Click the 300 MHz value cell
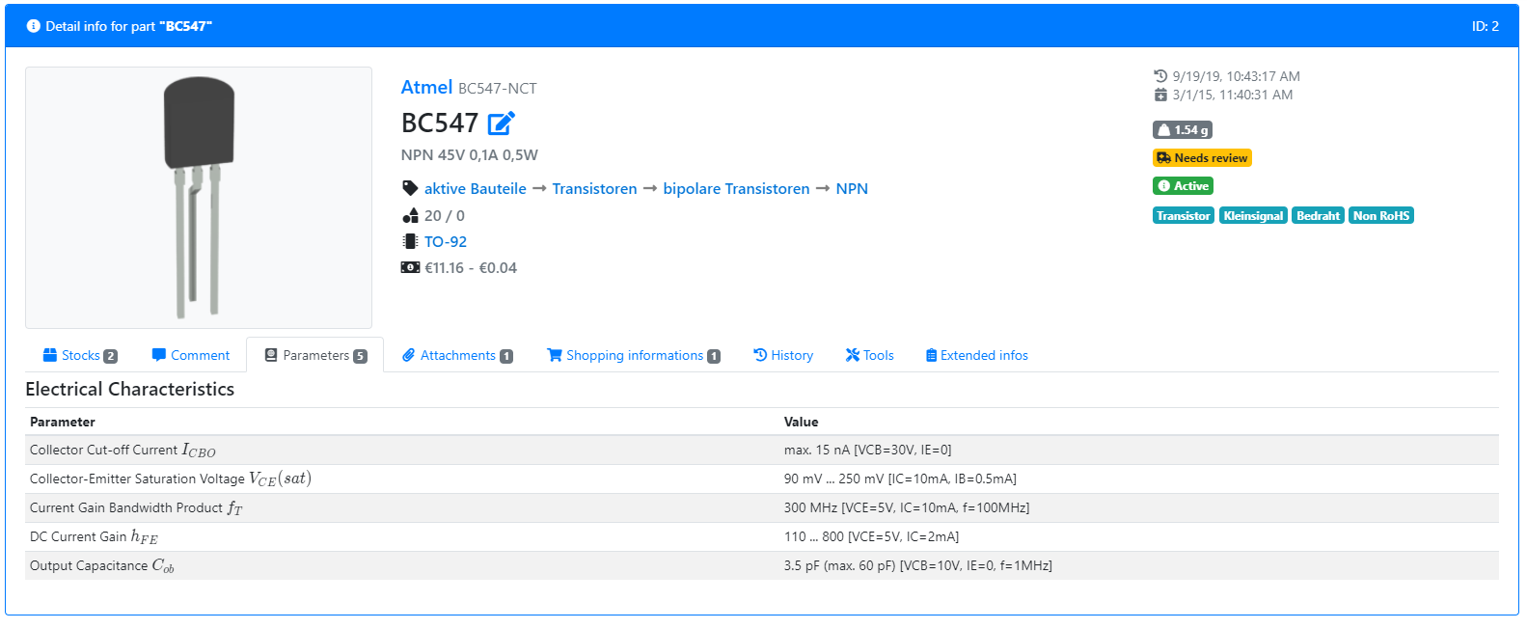Screen dimensions: 1527x629 point(907,507)
